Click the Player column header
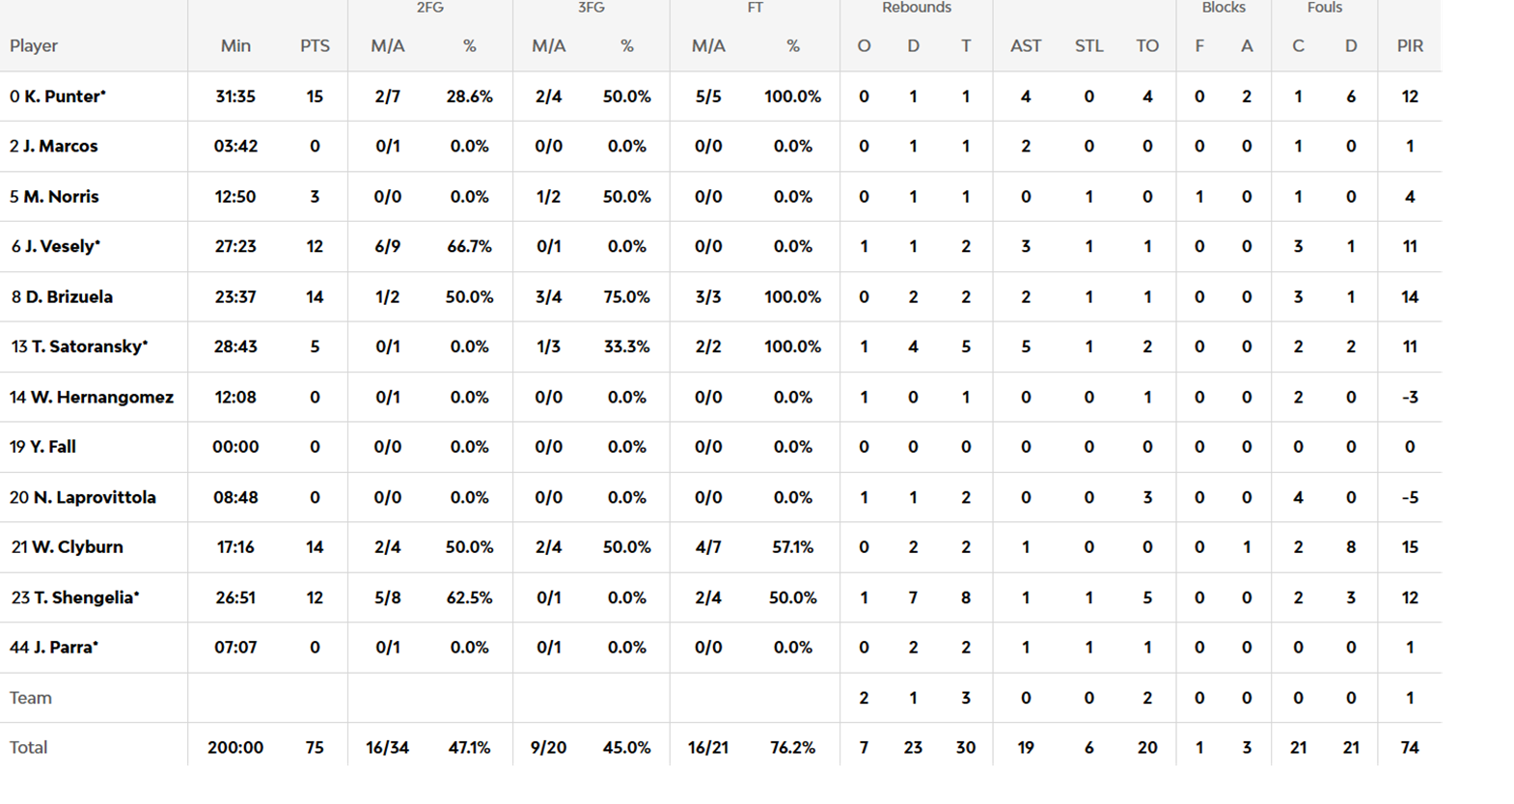 pos(34,45)
